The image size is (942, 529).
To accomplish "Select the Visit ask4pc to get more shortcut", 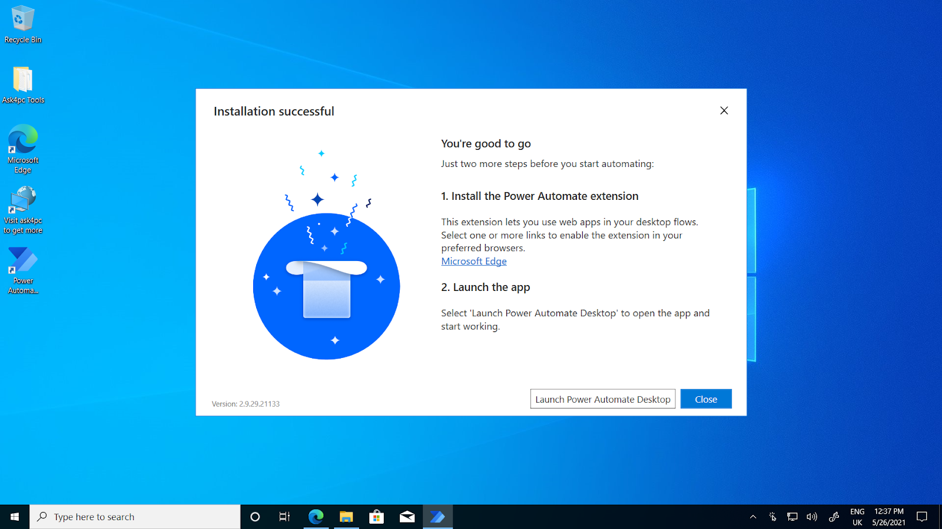I will [23, 210].
